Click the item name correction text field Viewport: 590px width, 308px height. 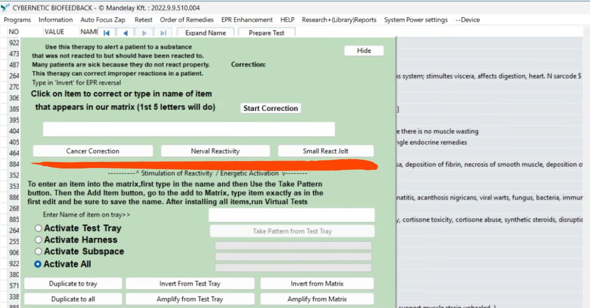pos(189,129)
